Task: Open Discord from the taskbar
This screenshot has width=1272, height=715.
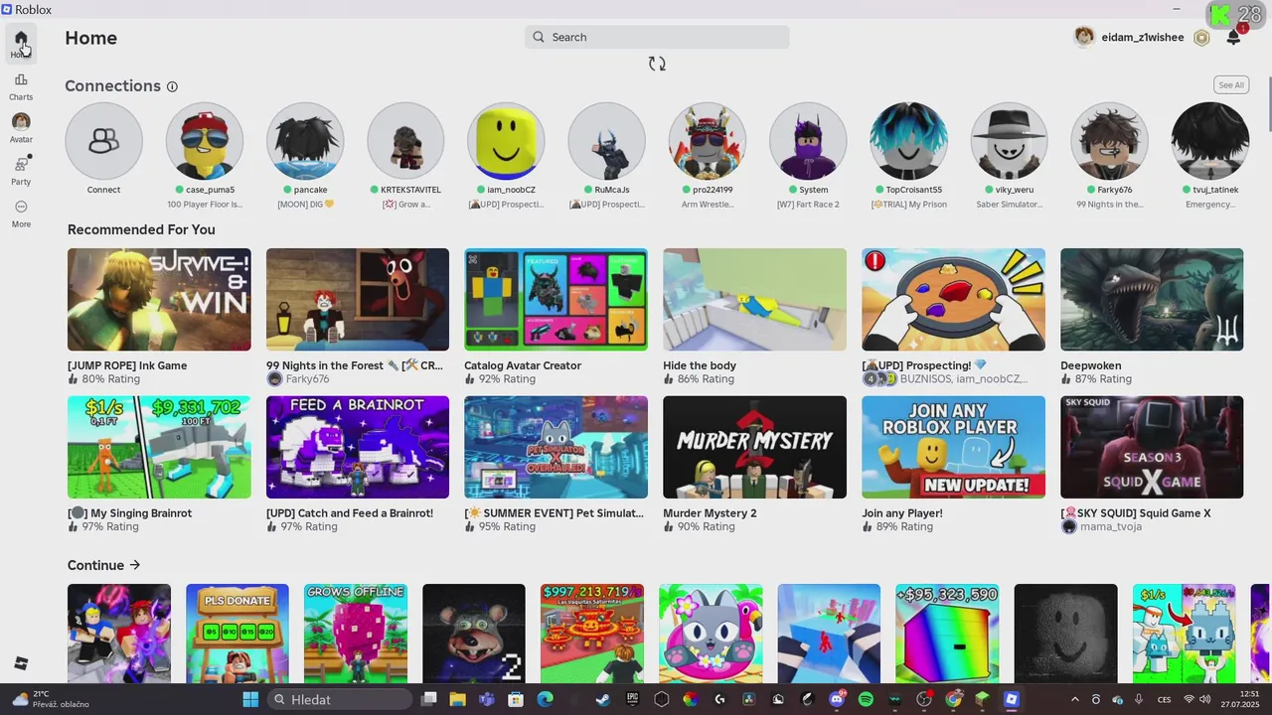Action: pos(837,699)
